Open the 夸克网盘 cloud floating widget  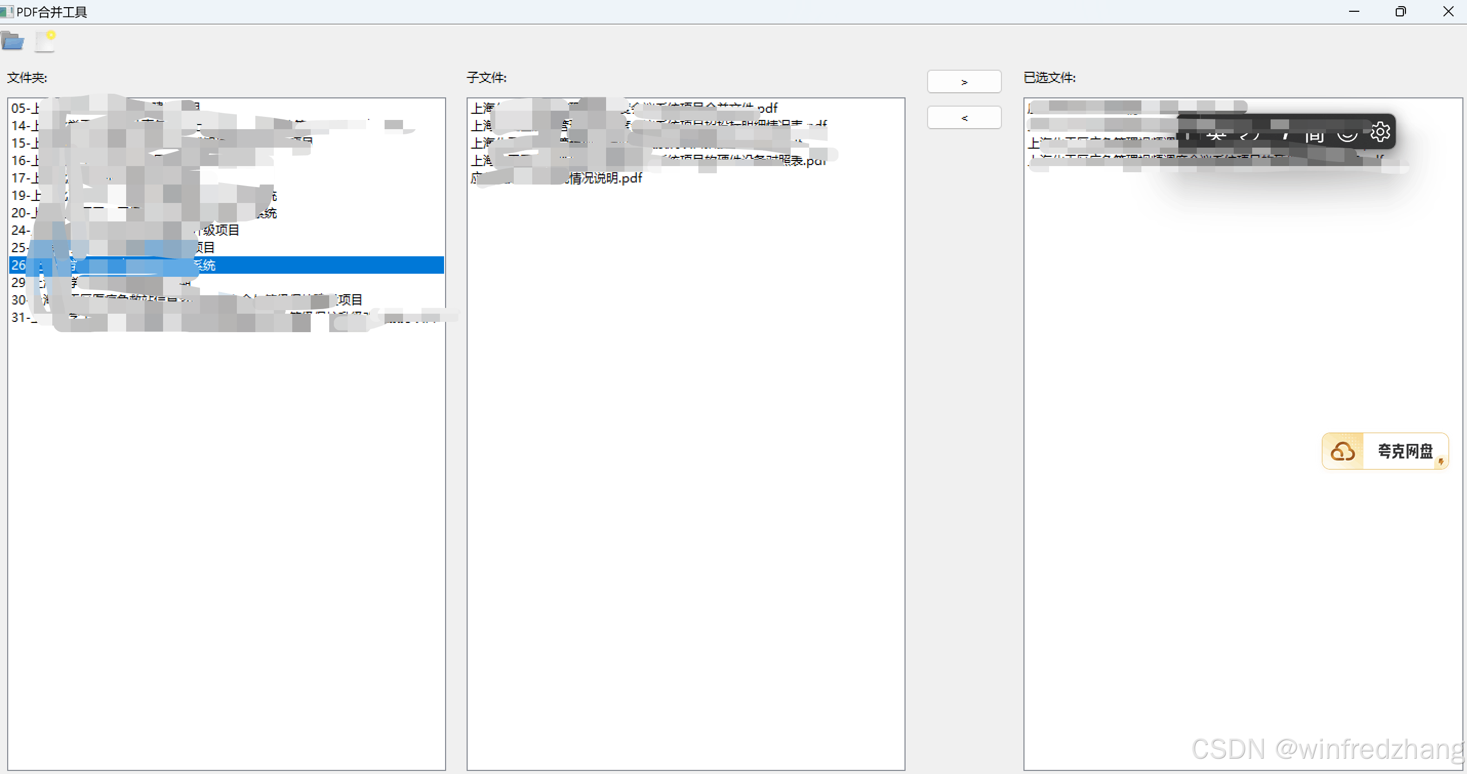pos(1384,451)
